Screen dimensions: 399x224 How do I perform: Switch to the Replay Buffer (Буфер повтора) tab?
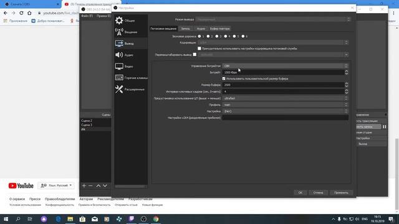(220, 29)
